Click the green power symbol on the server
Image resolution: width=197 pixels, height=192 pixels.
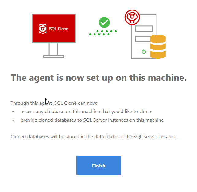[x=144, y=52]
